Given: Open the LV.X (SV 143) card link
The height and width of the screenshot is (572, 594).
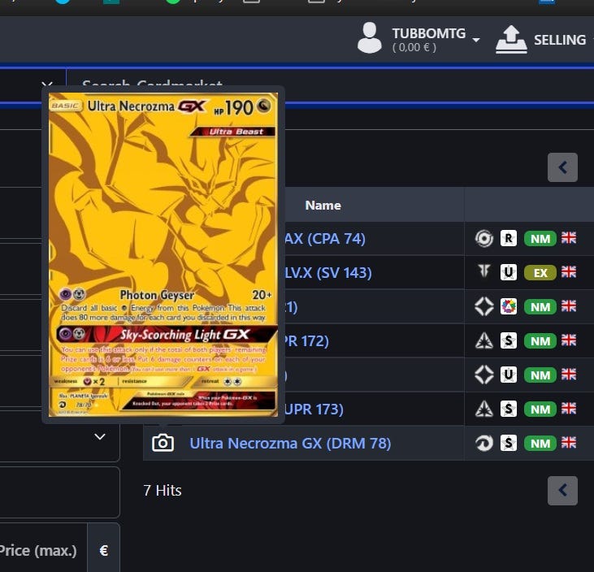Looking at the screenshot, I should point(328,273).
